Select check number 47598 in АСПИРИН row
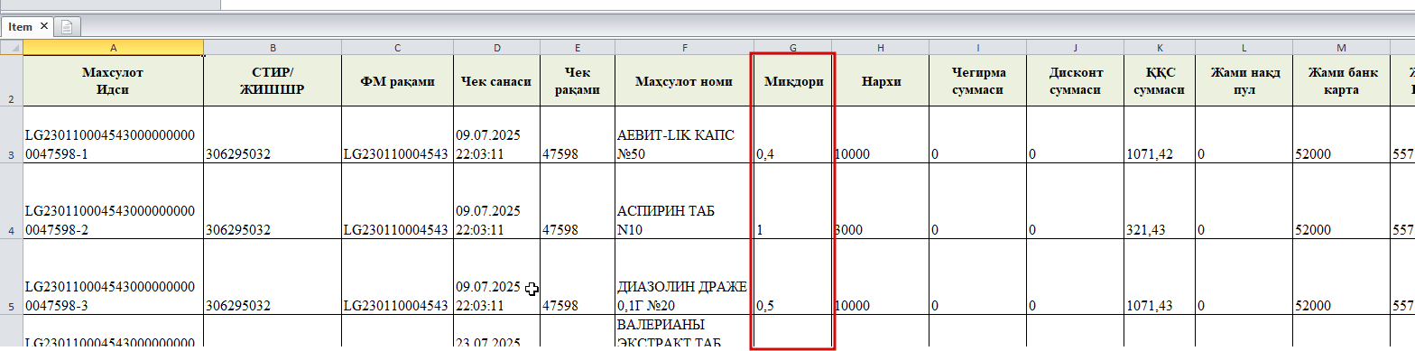Viewport: 1415px width, 351px height. (578, 200)
